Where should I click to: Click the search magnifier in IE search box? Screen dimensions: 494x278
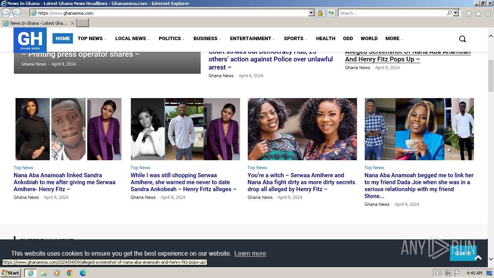tap(449, 13)
